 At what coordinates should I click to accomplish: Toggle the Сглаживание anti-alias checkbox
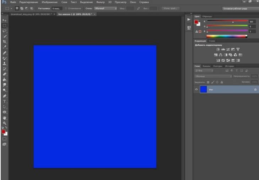tap(66, 9)
